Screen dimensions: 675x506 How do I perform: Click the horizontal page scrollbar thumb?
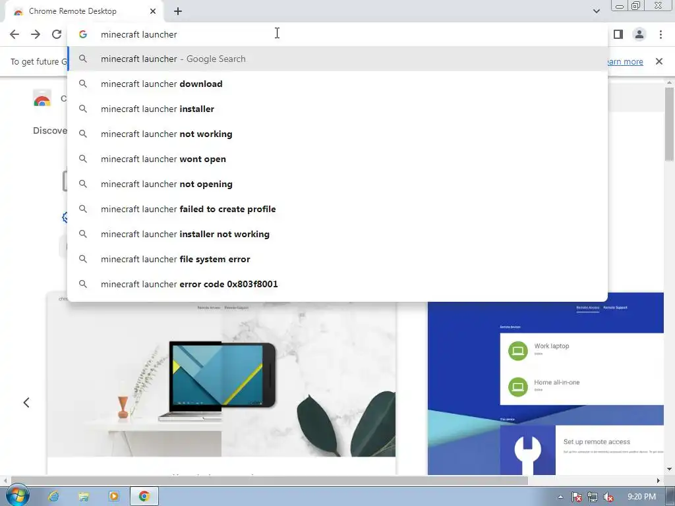click(269, 480)
